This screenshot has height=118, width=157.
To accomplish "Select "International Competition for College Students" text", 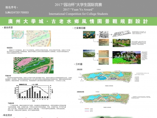I will pos(78,14).
